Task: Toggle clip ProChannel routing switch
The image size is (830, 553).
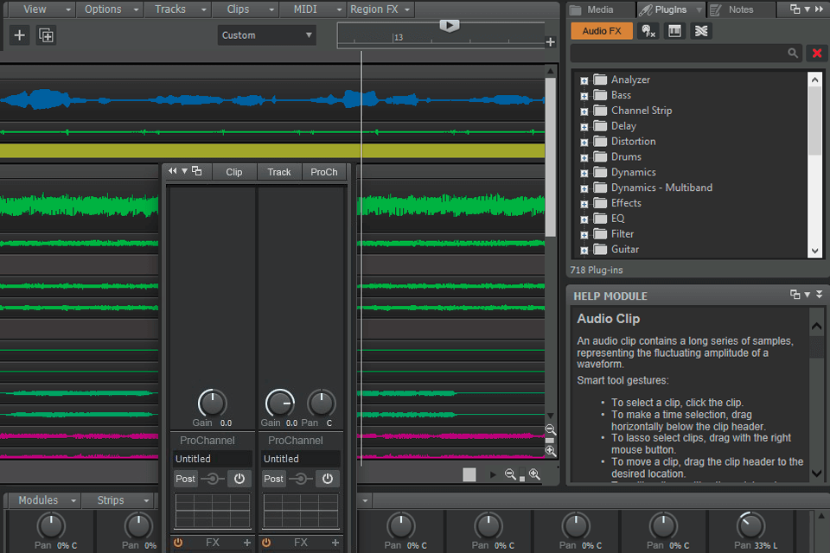Action: coord(213,479)
